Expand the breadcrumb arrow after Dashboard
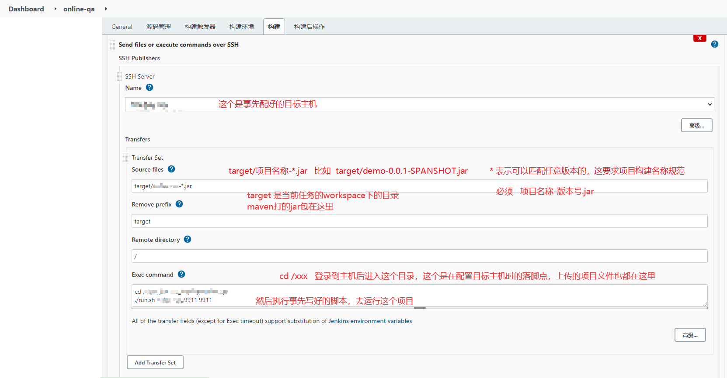The width and height of the screenshot is (727, 378). [x=55, y=9]
